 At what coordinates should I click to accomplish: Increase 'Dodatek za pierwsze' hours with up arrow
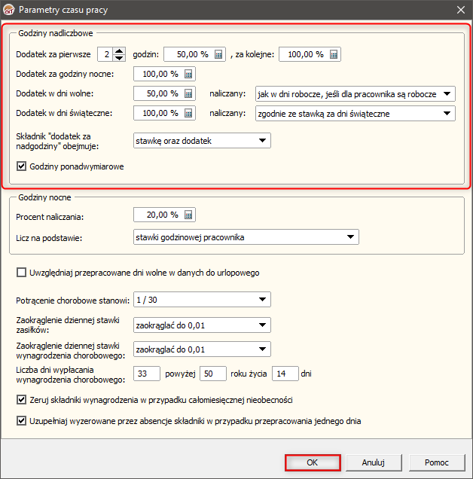pos(119,51)
